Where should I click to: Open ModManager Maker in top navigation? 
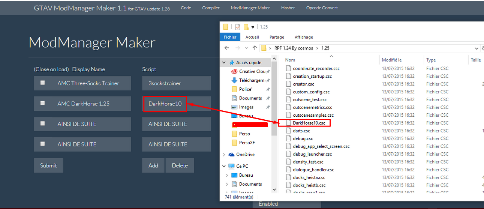tap(250, 8)
